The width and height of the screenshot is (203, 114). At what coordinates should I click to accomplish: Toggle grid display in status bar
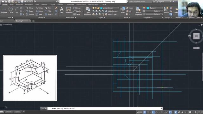[145, 112]
